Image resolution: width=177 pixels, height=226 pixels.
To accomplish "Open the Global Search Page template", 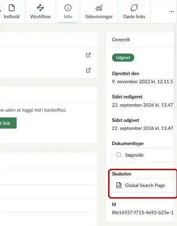I will click(x=143, y=186).
